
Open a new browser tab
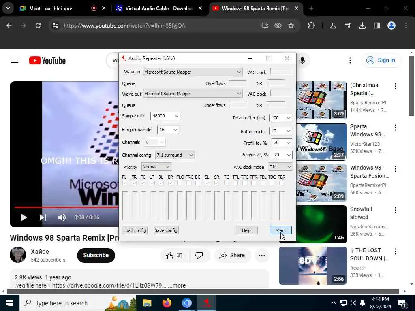point(311,8)
